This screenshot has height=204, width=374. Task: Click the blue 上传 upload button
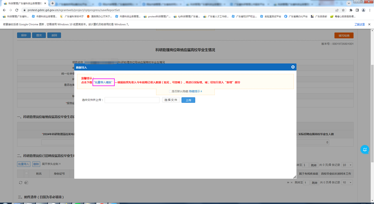[x=188, y=100]
